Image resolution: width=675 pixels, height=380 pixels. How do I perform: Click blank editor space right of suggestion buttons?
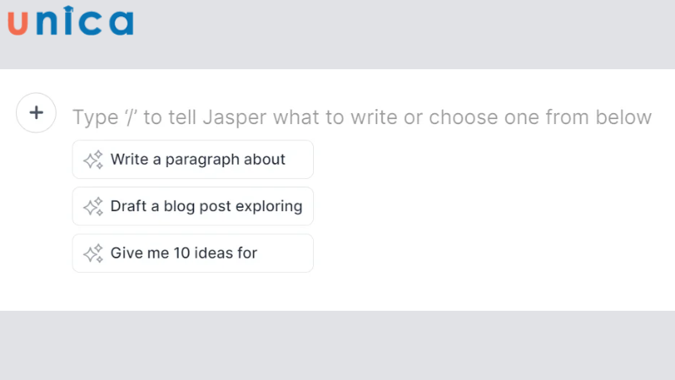(x=489, y=207)
